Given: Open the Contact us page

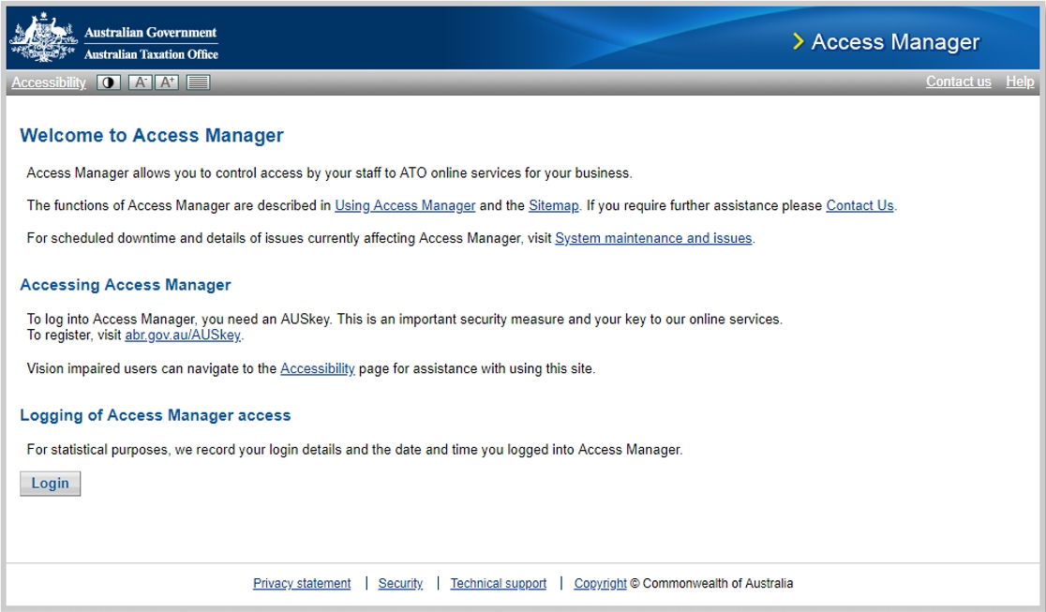Looking at the screenshot, I should (x=958, y=82).
